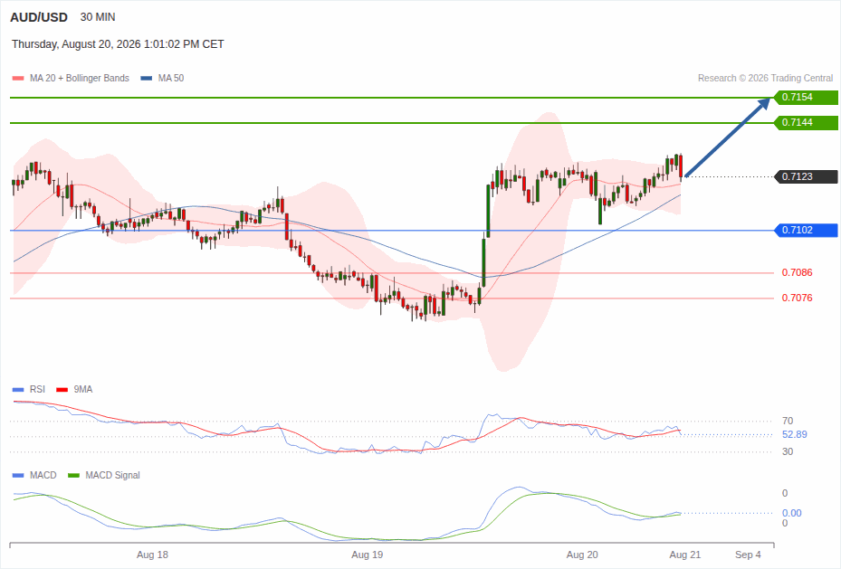The image size is (841, 569).
Task: Click the Aug 18 date axis label
Action: 152,555
